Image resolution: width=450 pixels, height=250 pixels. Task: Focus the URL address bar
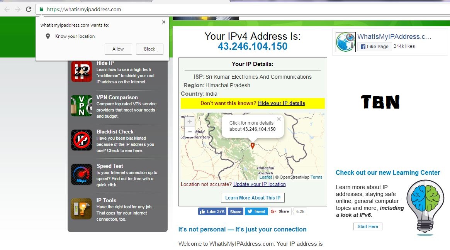(243, 9)
